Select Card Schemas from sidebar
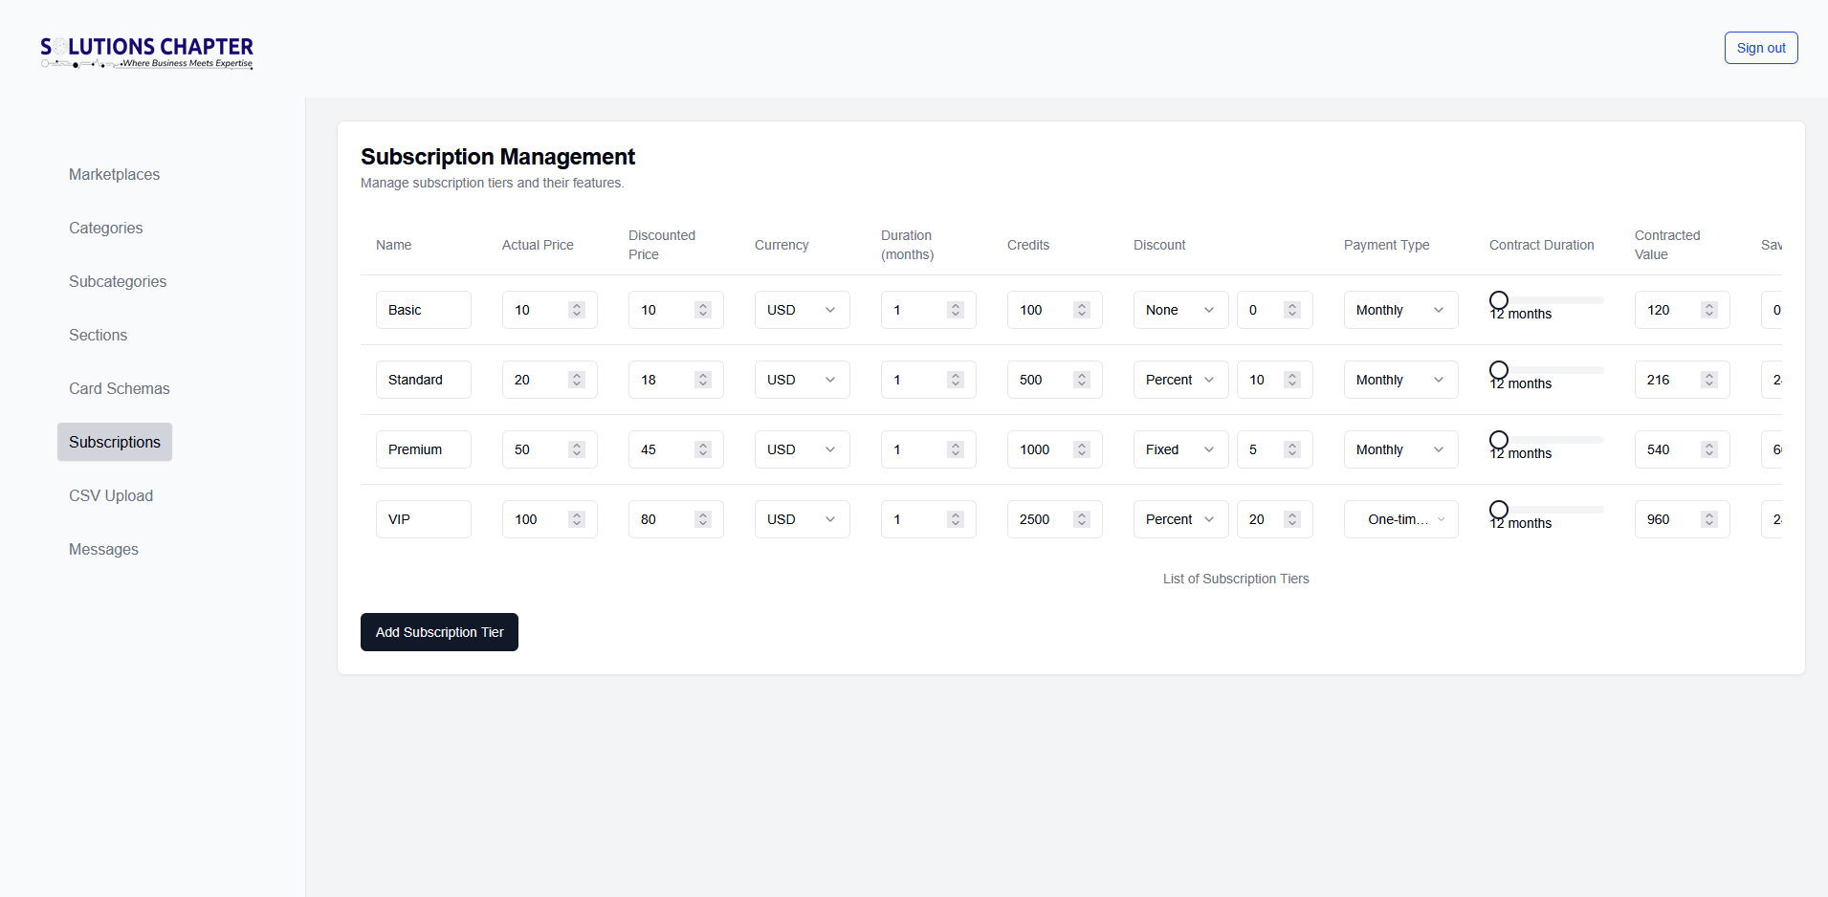 [x=119, y=388]
